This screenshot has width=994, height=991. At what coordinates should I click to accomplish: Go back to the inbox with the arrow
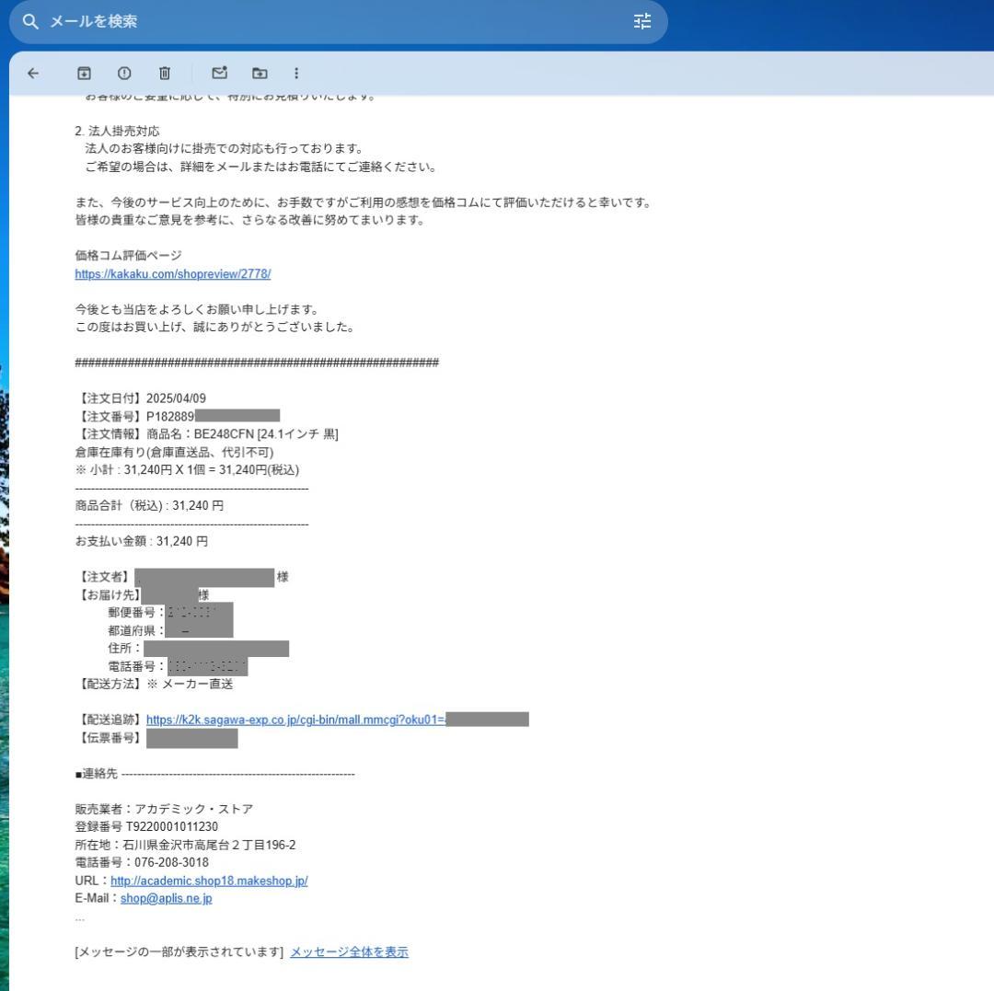(x=33, y=73)
